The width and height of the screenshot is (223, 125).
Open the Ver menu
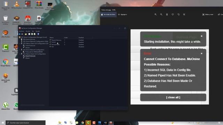pos(33,31)
